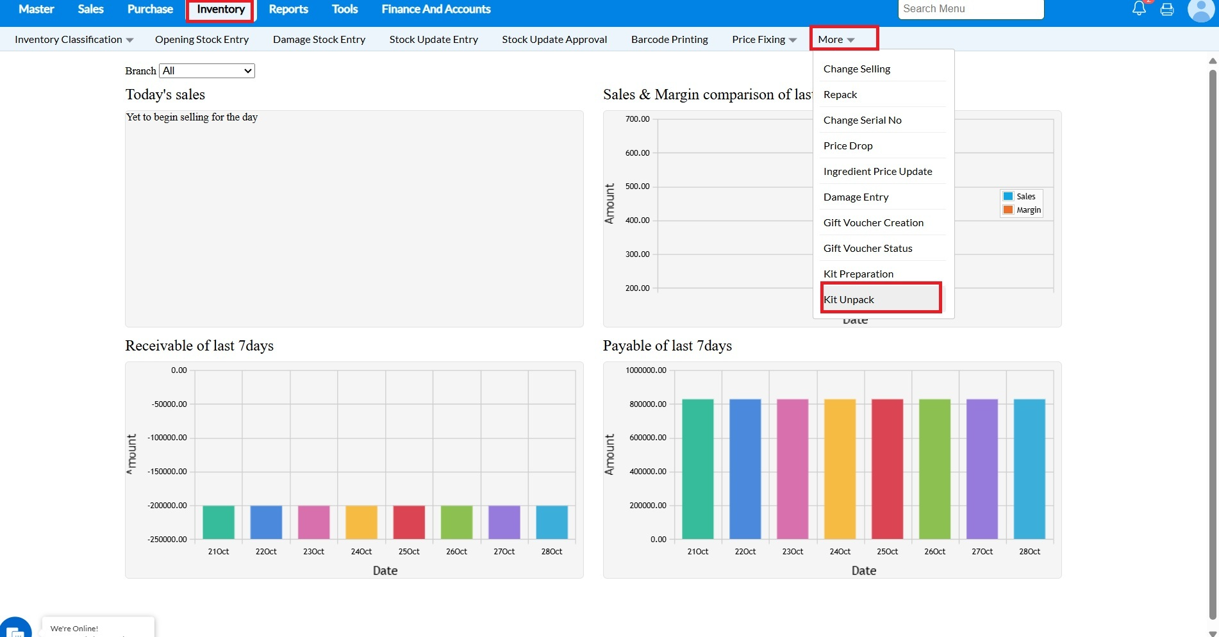Open the Branch dropdown
1219x637 pixels.
click(x=207, y=70)
